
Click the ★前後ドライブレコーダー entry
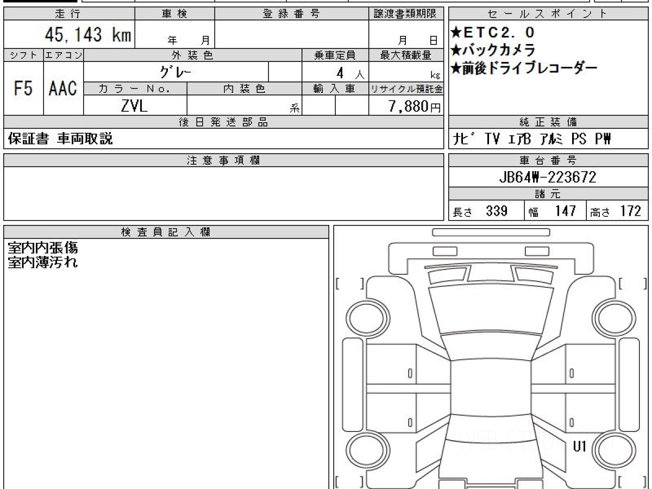(x=524, y=68)
